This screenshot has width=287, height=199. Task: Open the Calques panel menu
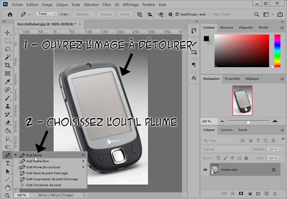tap(282, 130)
